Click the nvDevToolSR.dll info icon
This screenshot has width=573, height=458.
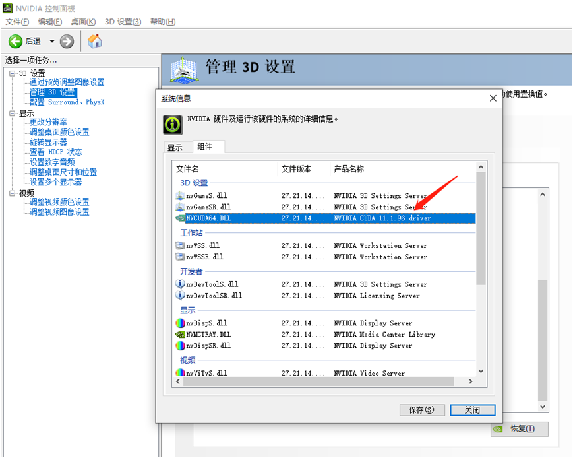pos(180,295)
